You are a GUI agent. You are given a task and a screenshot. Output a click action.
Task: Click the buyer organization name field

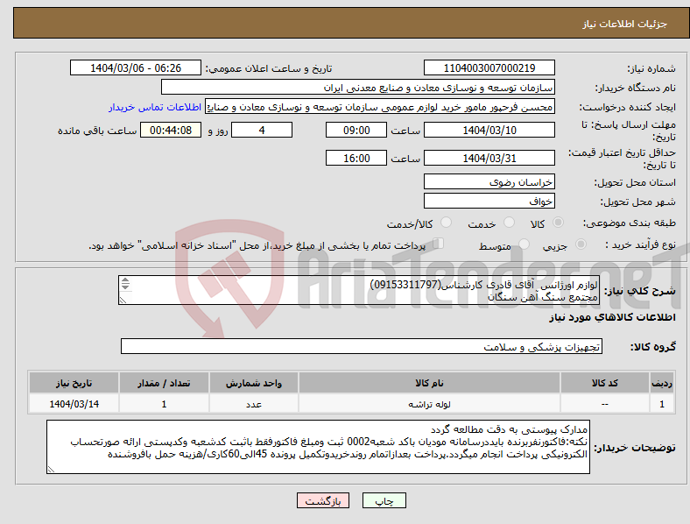click(358, 87)
